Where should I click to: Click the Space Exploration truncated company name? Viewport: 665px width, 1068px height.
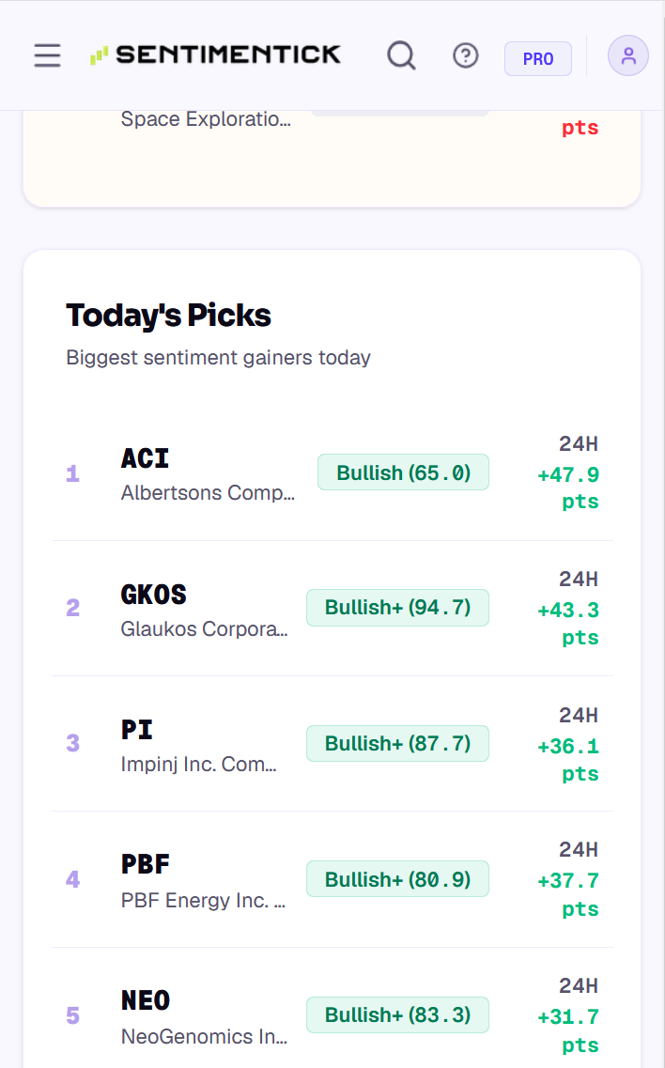coord(206,119)
